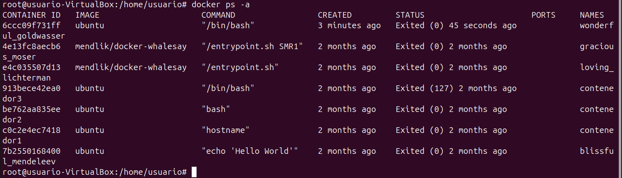Click the "hostname" command entry
Image resolution: width=622 pixels, height=178 pixels.
click(x=226, y=130)
